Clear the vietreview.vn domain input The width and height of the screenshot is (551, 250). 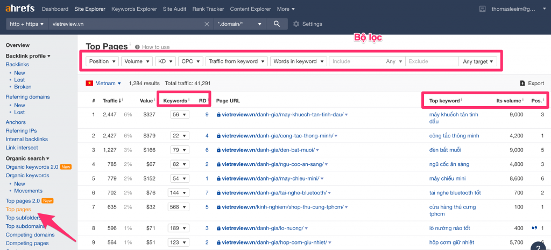pos(207,24)
